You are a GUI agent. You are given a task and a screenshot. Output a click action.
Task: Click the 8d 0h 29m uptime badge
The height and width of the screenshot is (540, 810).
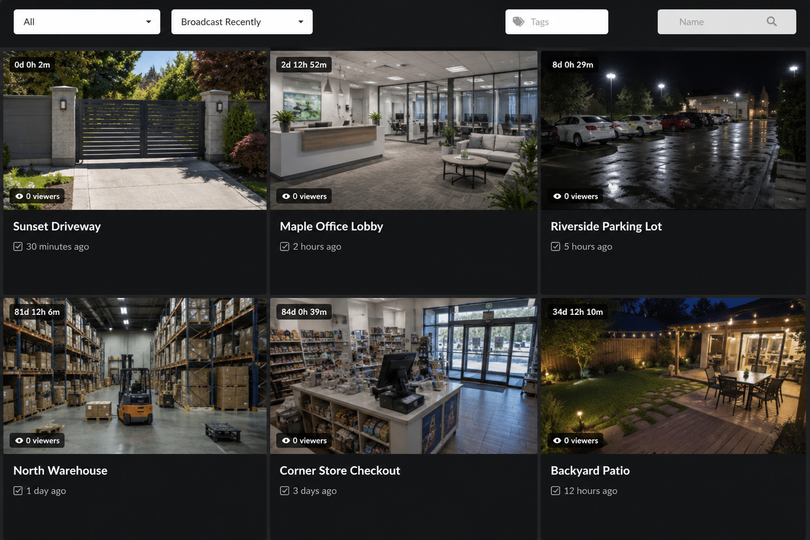pyautogui.click(x=573, y=65)
